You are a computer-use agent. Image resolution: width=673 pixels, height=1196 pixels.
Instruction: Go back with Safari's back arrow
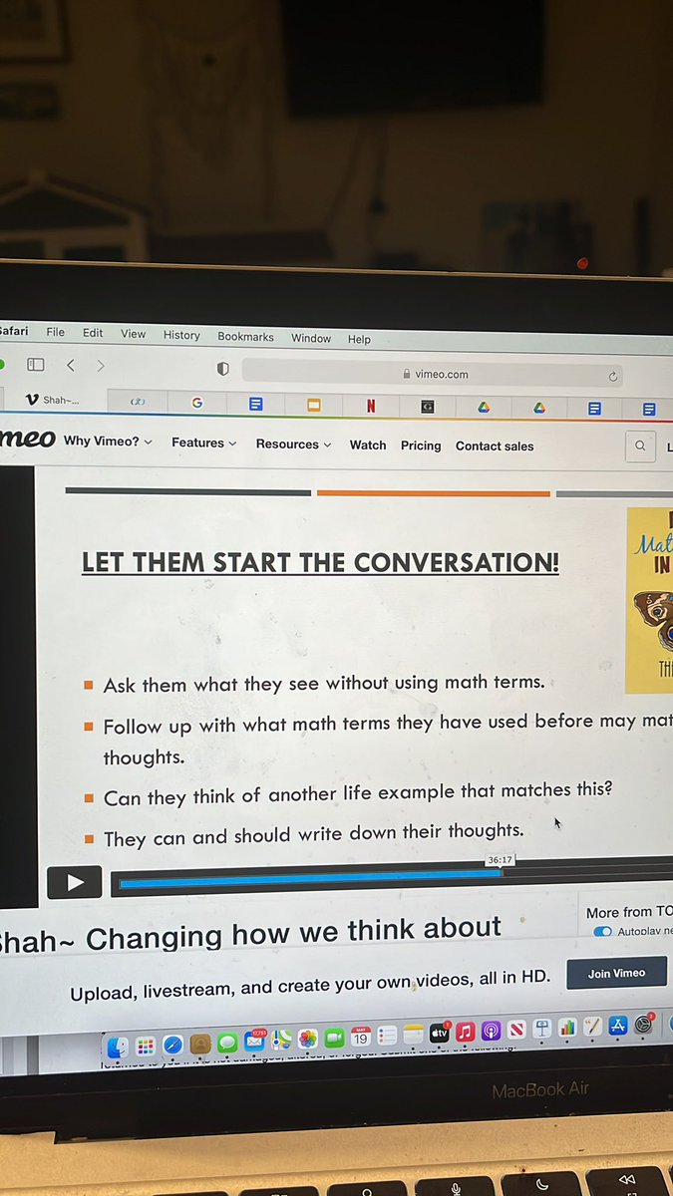tap(71, 366)
